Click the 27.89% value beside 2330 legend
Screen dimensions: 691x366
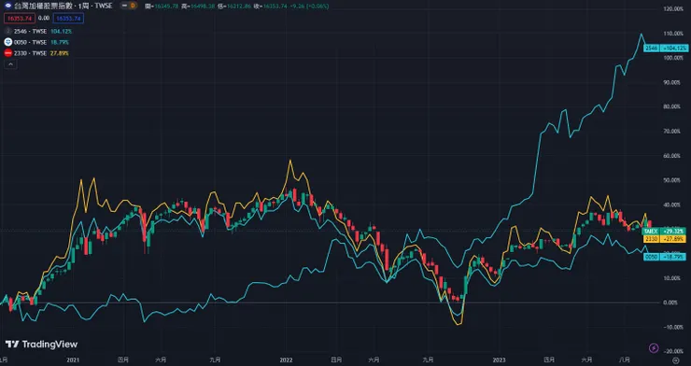pos(60,53)
